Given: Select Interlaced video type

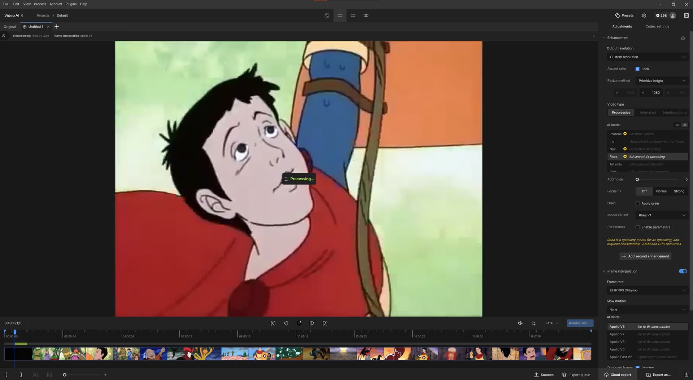Looking at the screenshot, I should coord(648,112).
